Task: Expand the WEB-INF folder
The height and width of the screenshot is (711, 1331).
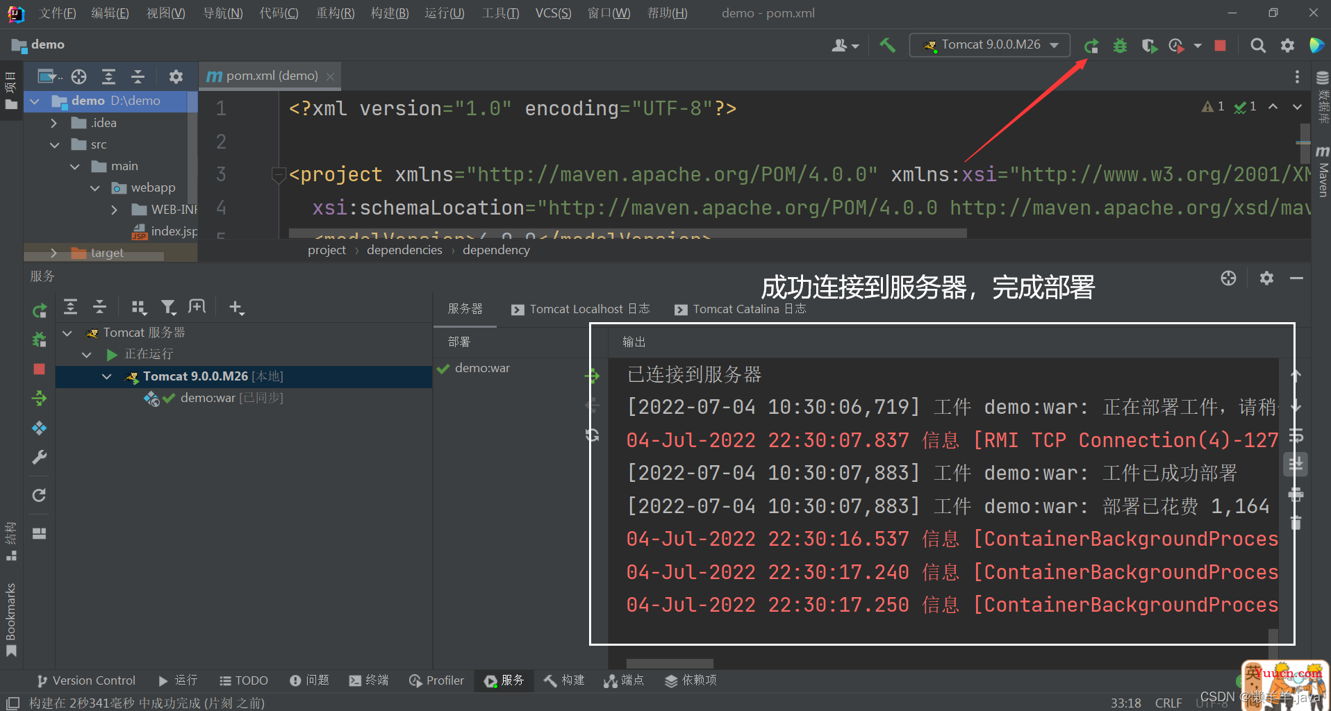Action: click(x=115, y=210)
